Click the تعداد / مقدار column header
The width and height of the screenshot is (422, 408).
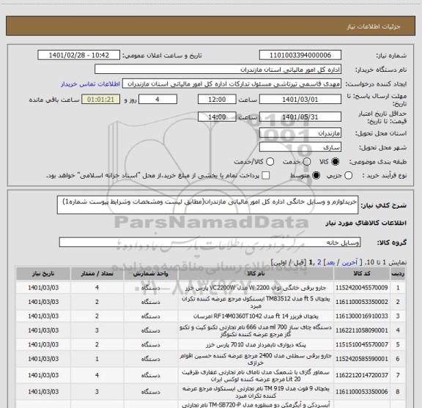[97, 273]
